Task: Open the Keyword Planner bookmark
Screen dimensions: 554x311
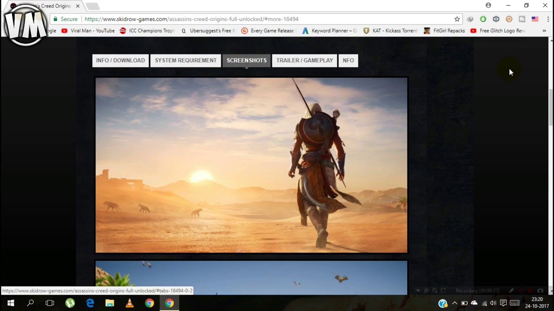Action: pos(329,31)
